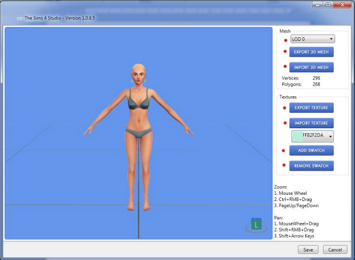Click the Vertices count value 296
This screenshot has height=260, width=355.
(316, 78)
